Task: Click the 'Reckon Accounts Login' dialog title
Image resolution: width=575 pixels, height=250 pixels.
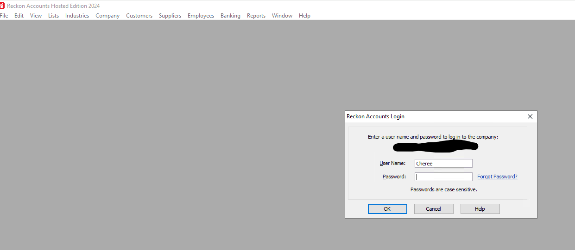Action: coord(375,116)
